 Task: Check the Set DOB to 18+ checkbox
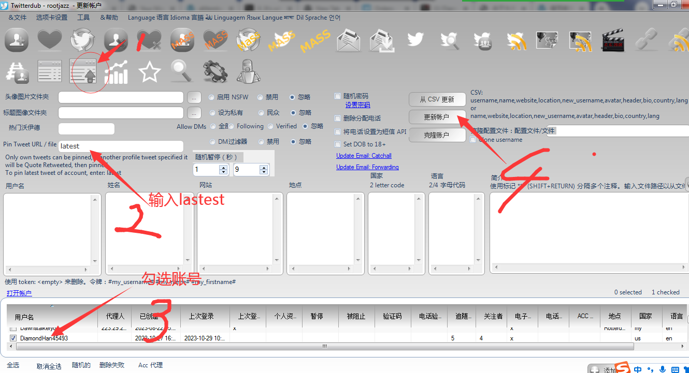pyautogui.click(x=337, y=144)
